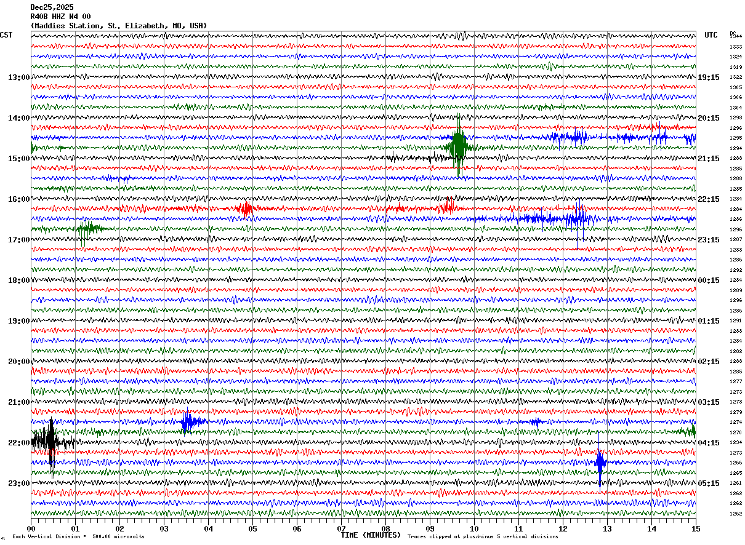The width and height of the screenshot is (745, 545).
Task: Click the TIME (MINUTES) axis title
Action: tap(371, 535)
